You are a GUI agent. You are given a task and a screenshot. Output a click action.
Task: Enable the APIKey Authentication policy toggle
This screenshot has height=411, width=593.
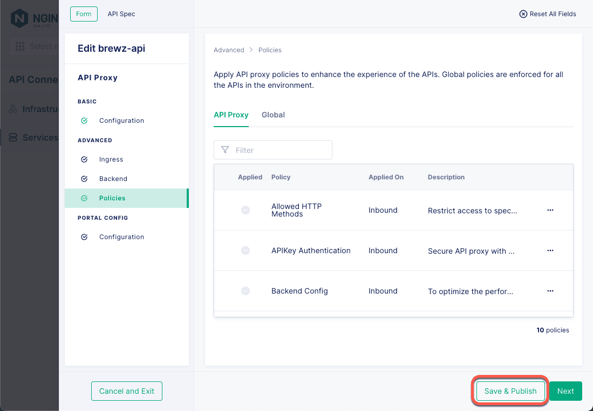point(246,250)
